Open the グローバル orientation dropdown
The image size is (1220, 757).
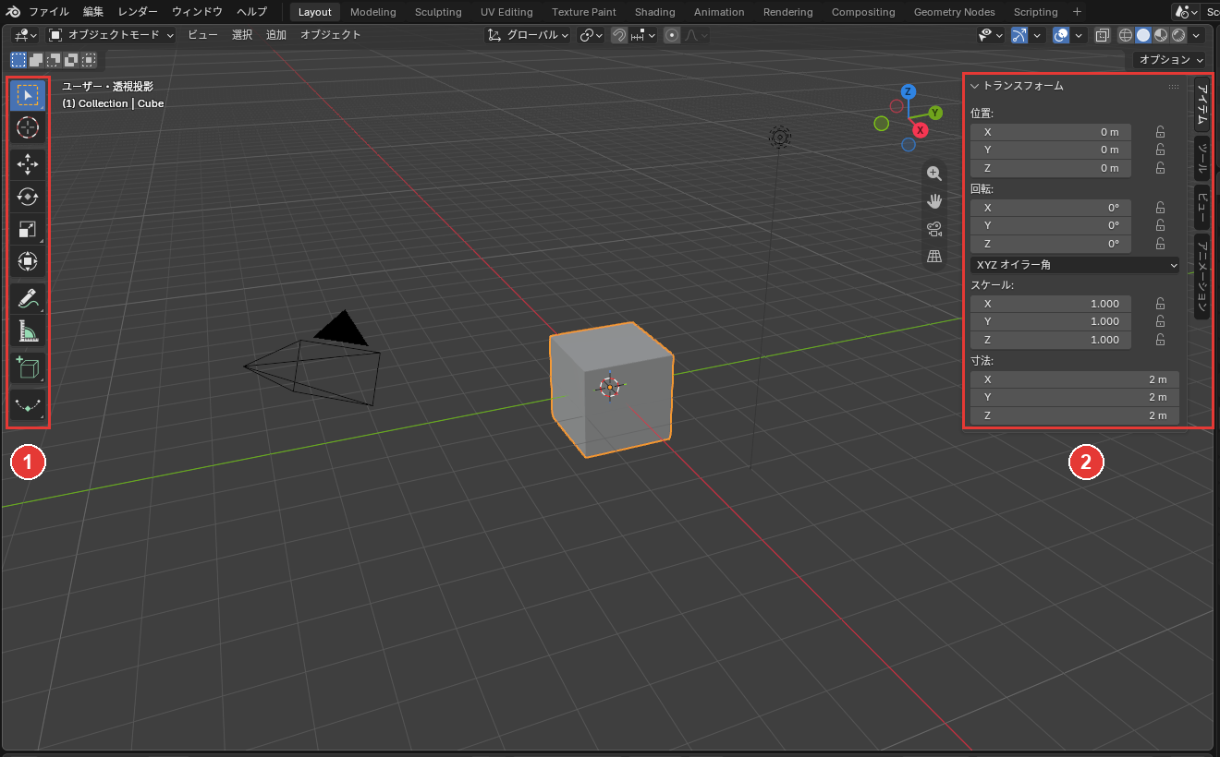click(x=528, y=35)
